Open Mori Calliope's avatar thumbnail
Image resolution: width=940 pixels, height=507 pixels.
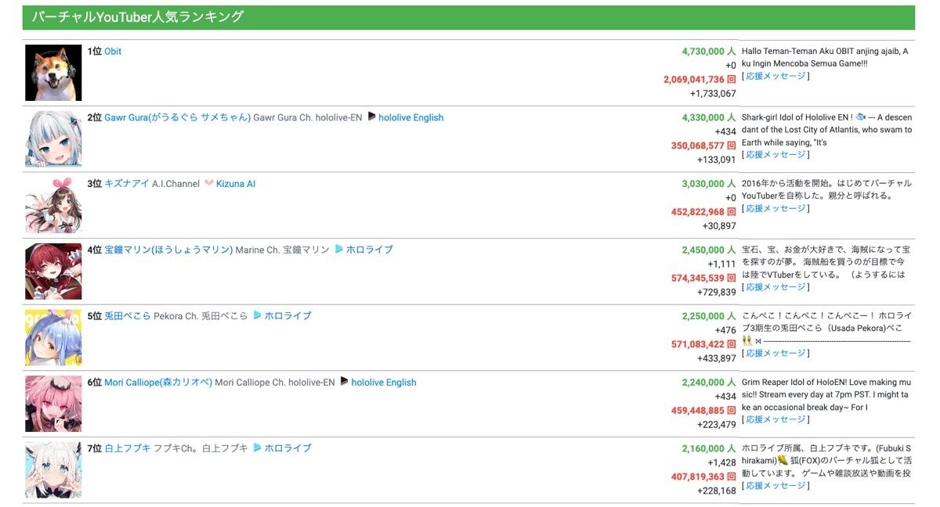tap(53, 405)
